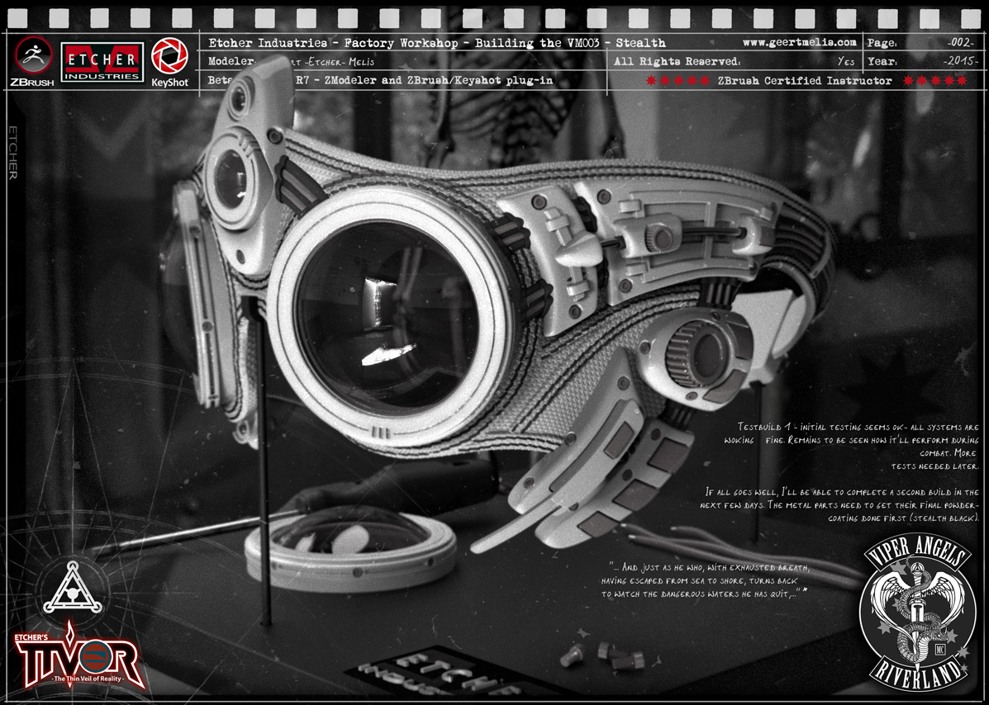This screenshot has width=989, height=705.
Task: Open the www.geertmelis.com link
Action: pos(799,42)
